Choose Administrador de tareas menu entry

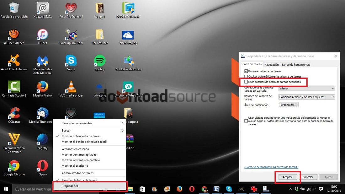click(x=90, y=173)
